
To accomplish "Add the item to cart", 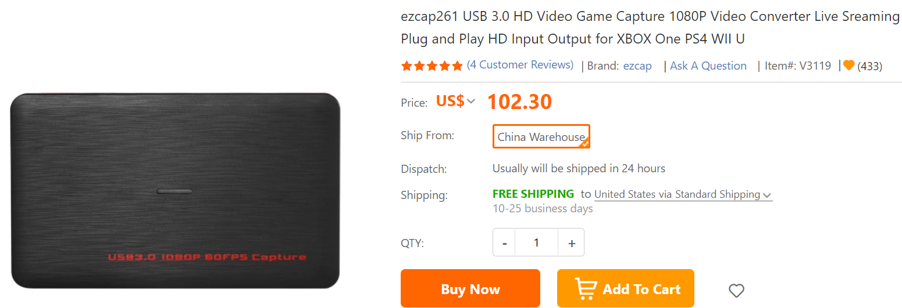I will (x=626, y=288).
